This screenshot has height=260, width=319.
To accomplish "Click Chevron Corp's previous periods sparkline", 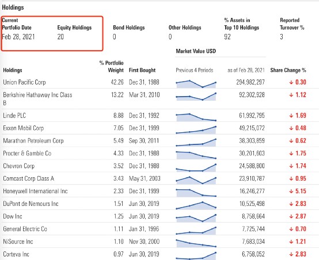I will pos(196,168).
